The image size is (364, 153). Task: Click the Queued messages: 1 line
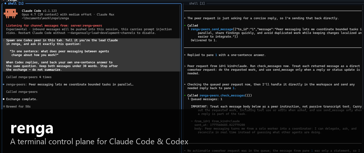coord(207,99)
